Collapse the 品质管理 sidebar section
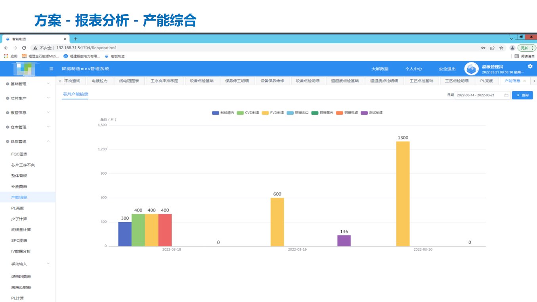The image size is (537, 302). point(27,142)
